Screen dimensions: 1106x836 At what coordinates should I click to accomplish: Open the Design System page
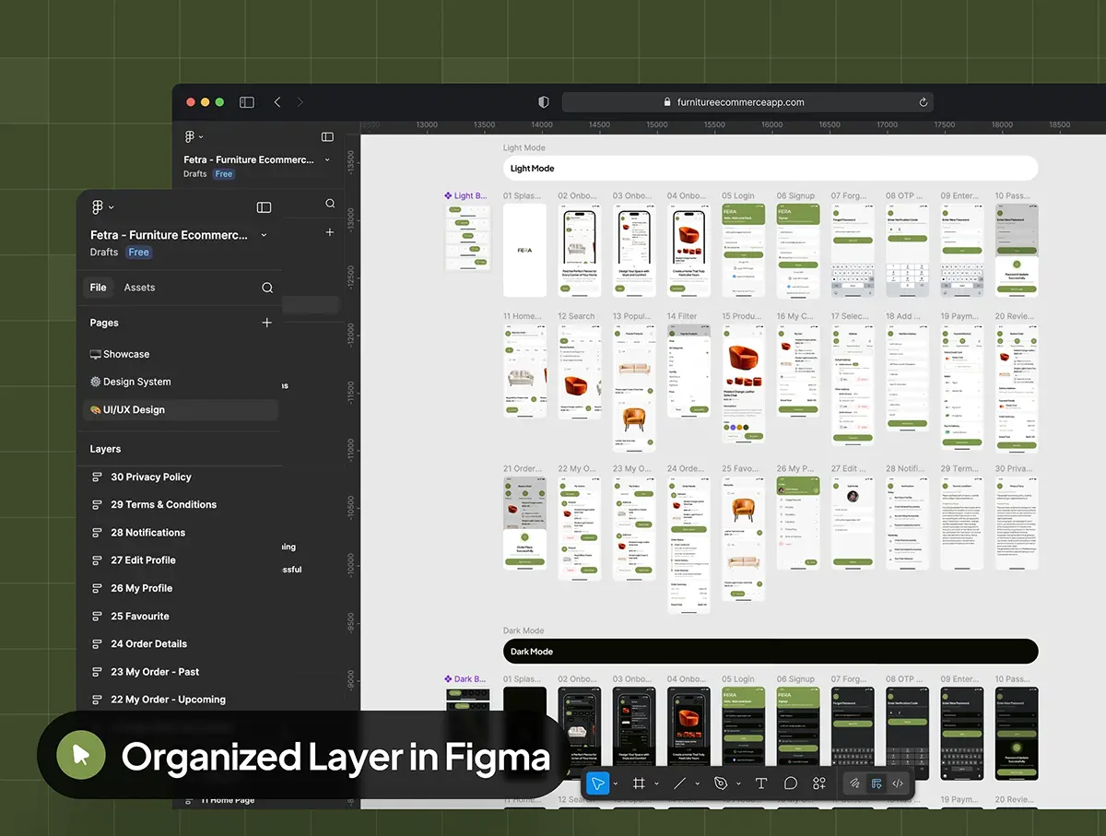click(x=136, y=382)
